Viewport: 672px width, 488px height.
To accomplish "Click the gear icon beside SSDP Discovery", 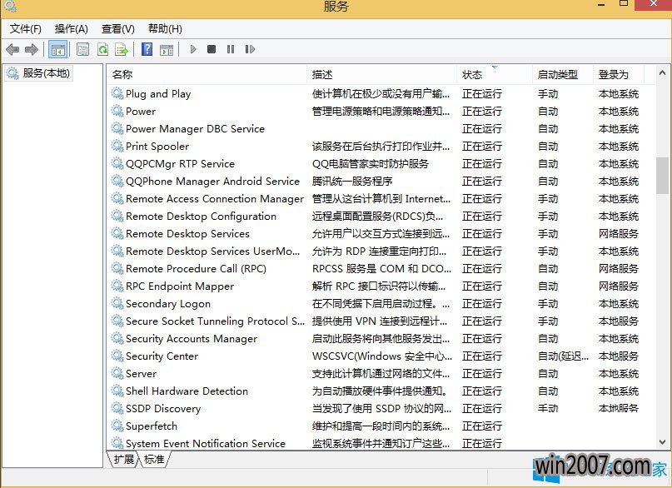I will pyautogui.click(x=117, y=408).
